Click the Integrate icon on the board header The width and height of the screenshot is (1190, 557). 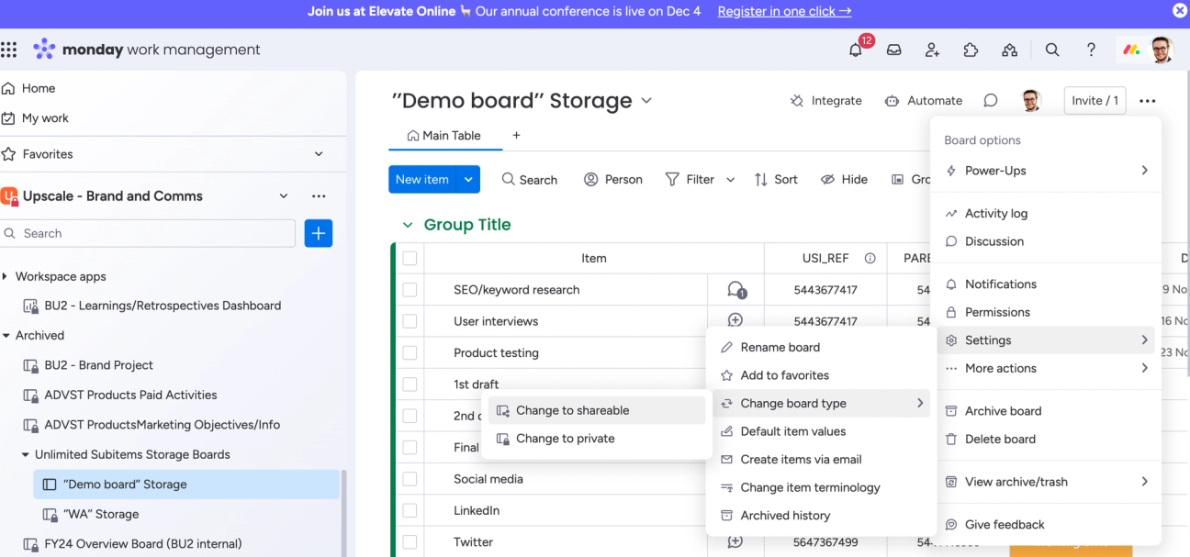(796, 101)
